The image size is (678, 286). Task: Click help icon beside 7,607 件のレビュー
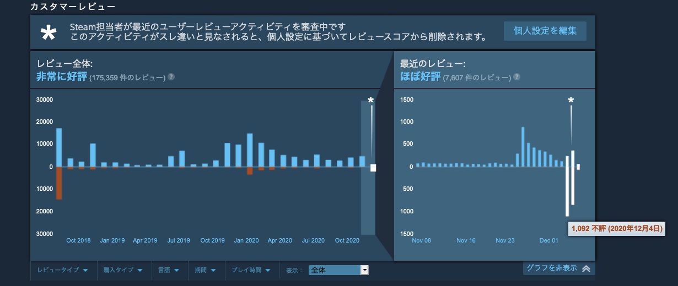515,78
